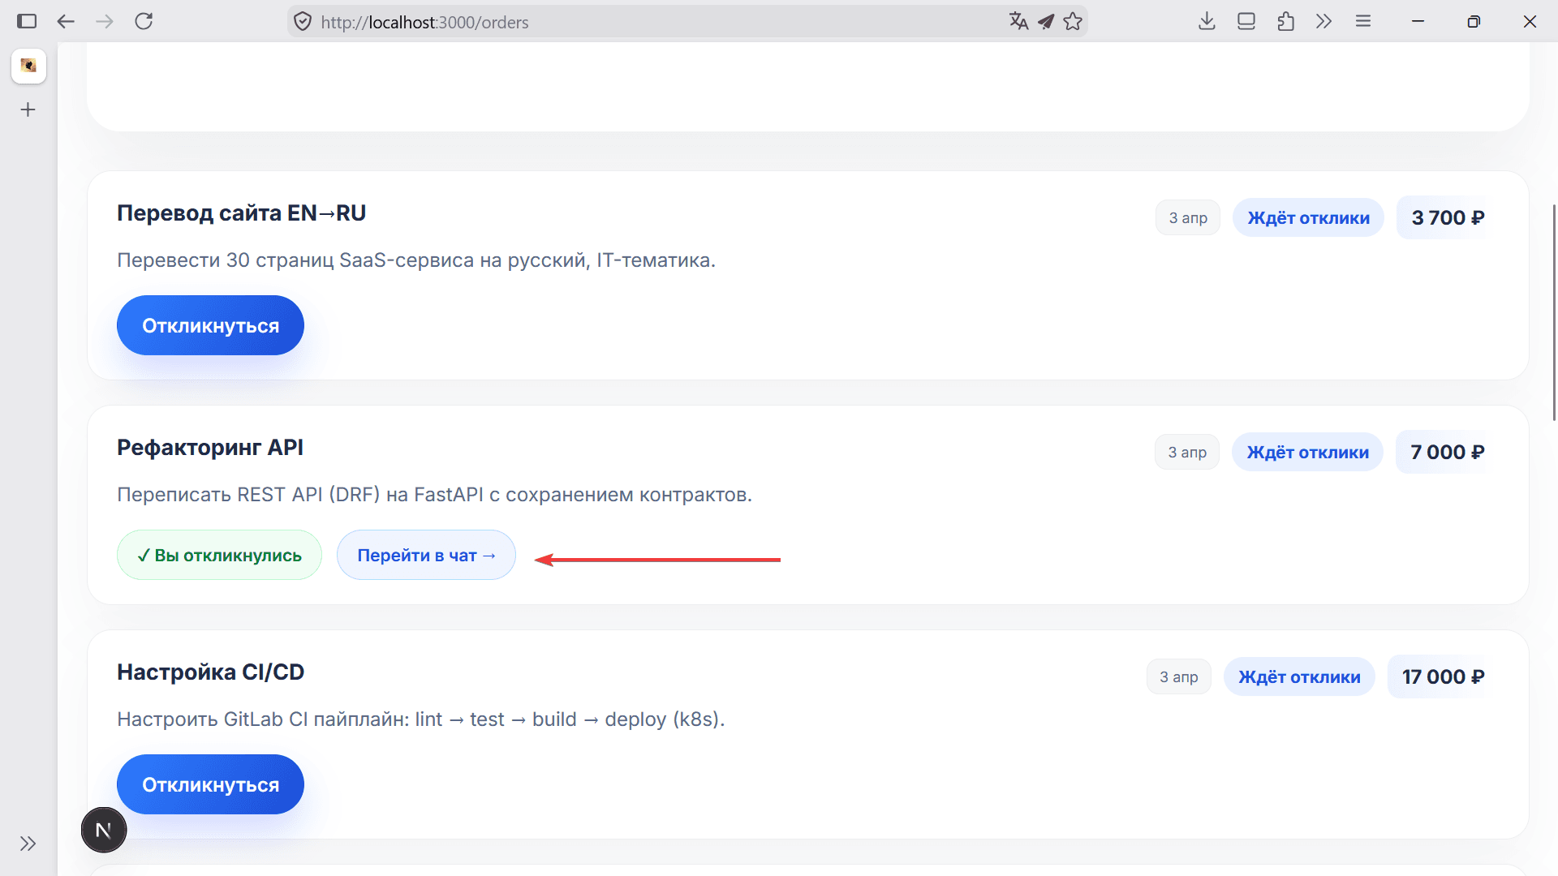
Task: Open the browser hamburger menu
Action: 1363,22
